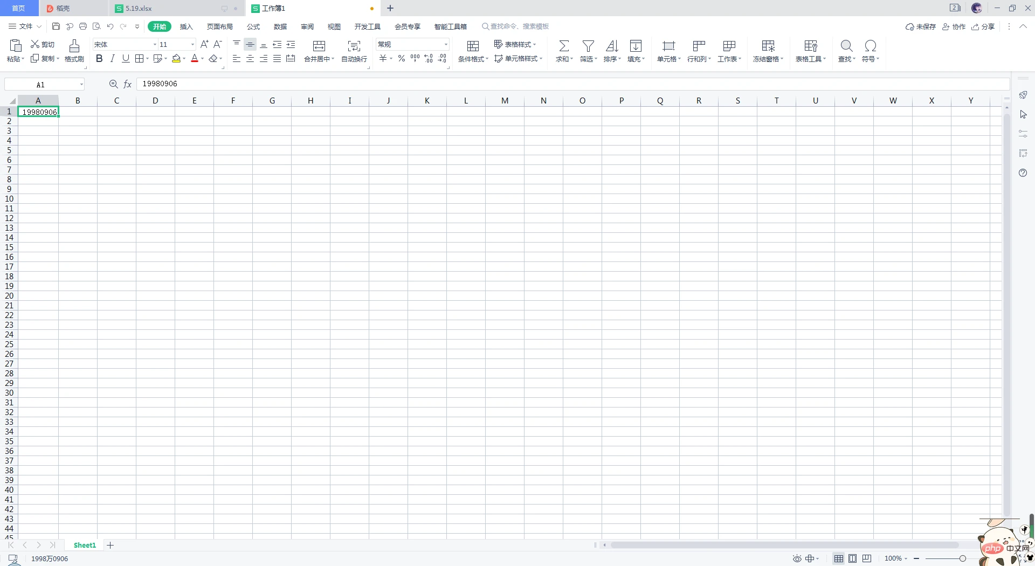This screenshot has width=1035, height=566.
Task: Open the font size dropdown
Action: (192, 44)
